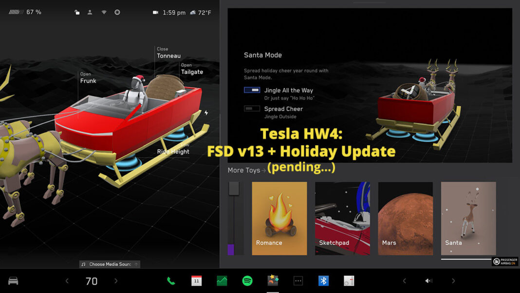This screenshot has height=293, width=520.
Task: Tap the Passenger Airbag ON indicator
Action: (504, 261)
